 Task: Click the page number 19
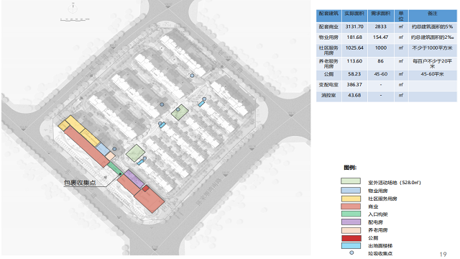(443, 254)
